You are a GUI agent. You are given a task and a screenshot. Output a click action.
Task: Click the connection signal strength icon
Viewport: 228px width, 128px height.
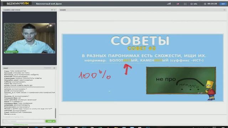[169, 4]
